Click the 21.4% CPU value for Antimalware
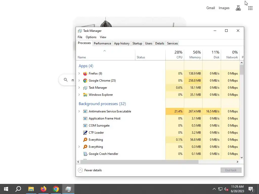259x194 pixels. pos(178,111)
